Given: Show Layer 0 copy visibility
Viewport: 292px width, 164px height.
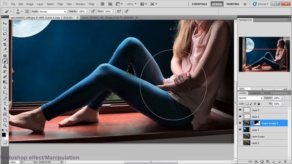Looking at the screenshot, I should coord(240,136).
